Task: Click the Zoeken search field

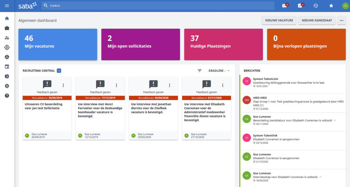Action: [157, 6]
